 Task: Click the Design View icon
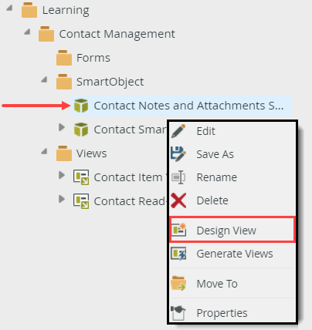tap(178, 230)
